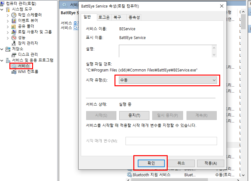The height and width of the screenshot is (181, 251).
Task: Expand the Shared Folders (공유 폴더) node
Action: point(8,27)
